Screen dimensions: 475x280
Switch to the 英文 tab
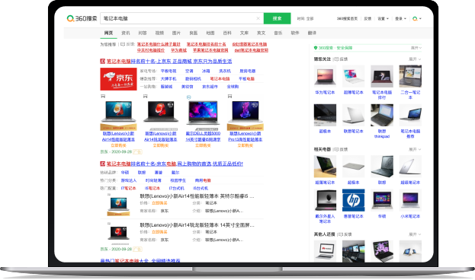coord(261,33)
